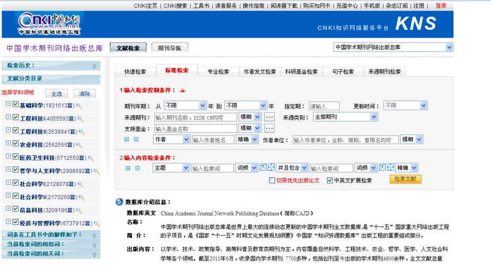Open 作者 field type dropdown

(172, 139)
